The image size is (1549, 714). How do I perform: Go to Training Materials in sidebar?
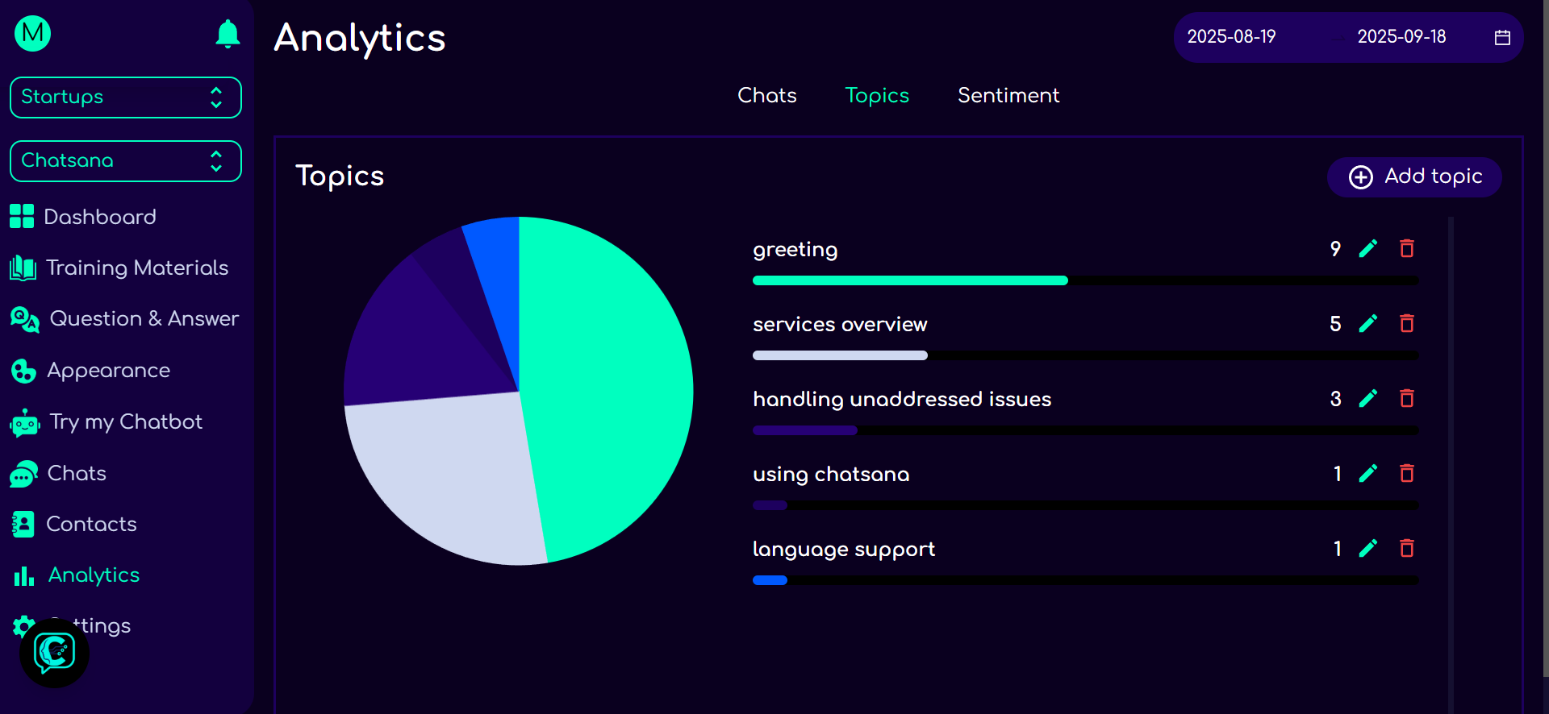click(136, 268)
